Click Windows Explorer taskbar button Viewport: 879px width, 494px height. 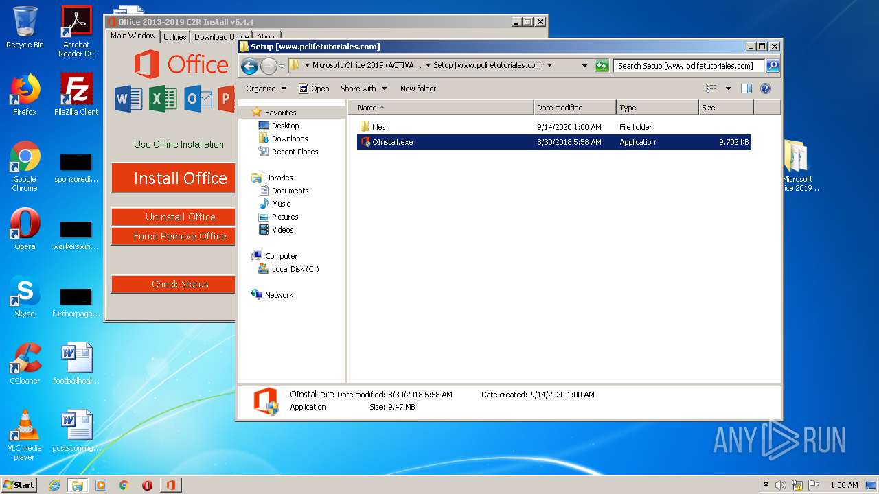pos(78,485)
